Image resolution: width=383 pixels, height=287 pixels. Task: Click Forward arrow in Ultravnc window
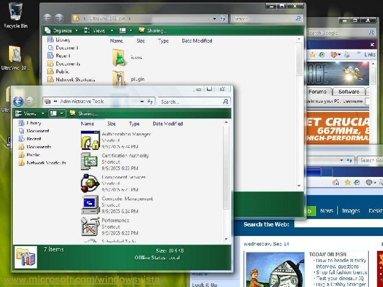click(59, 18)
